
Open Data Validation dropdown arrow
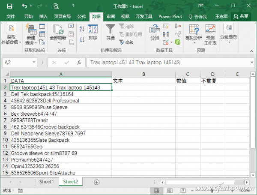(171, 42)
